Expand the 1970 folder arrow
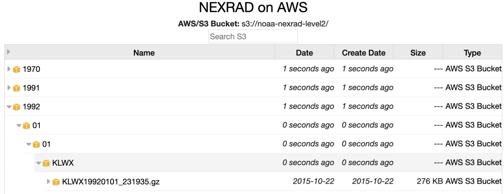Screen dimensions: 504x194 pos(9,69)
